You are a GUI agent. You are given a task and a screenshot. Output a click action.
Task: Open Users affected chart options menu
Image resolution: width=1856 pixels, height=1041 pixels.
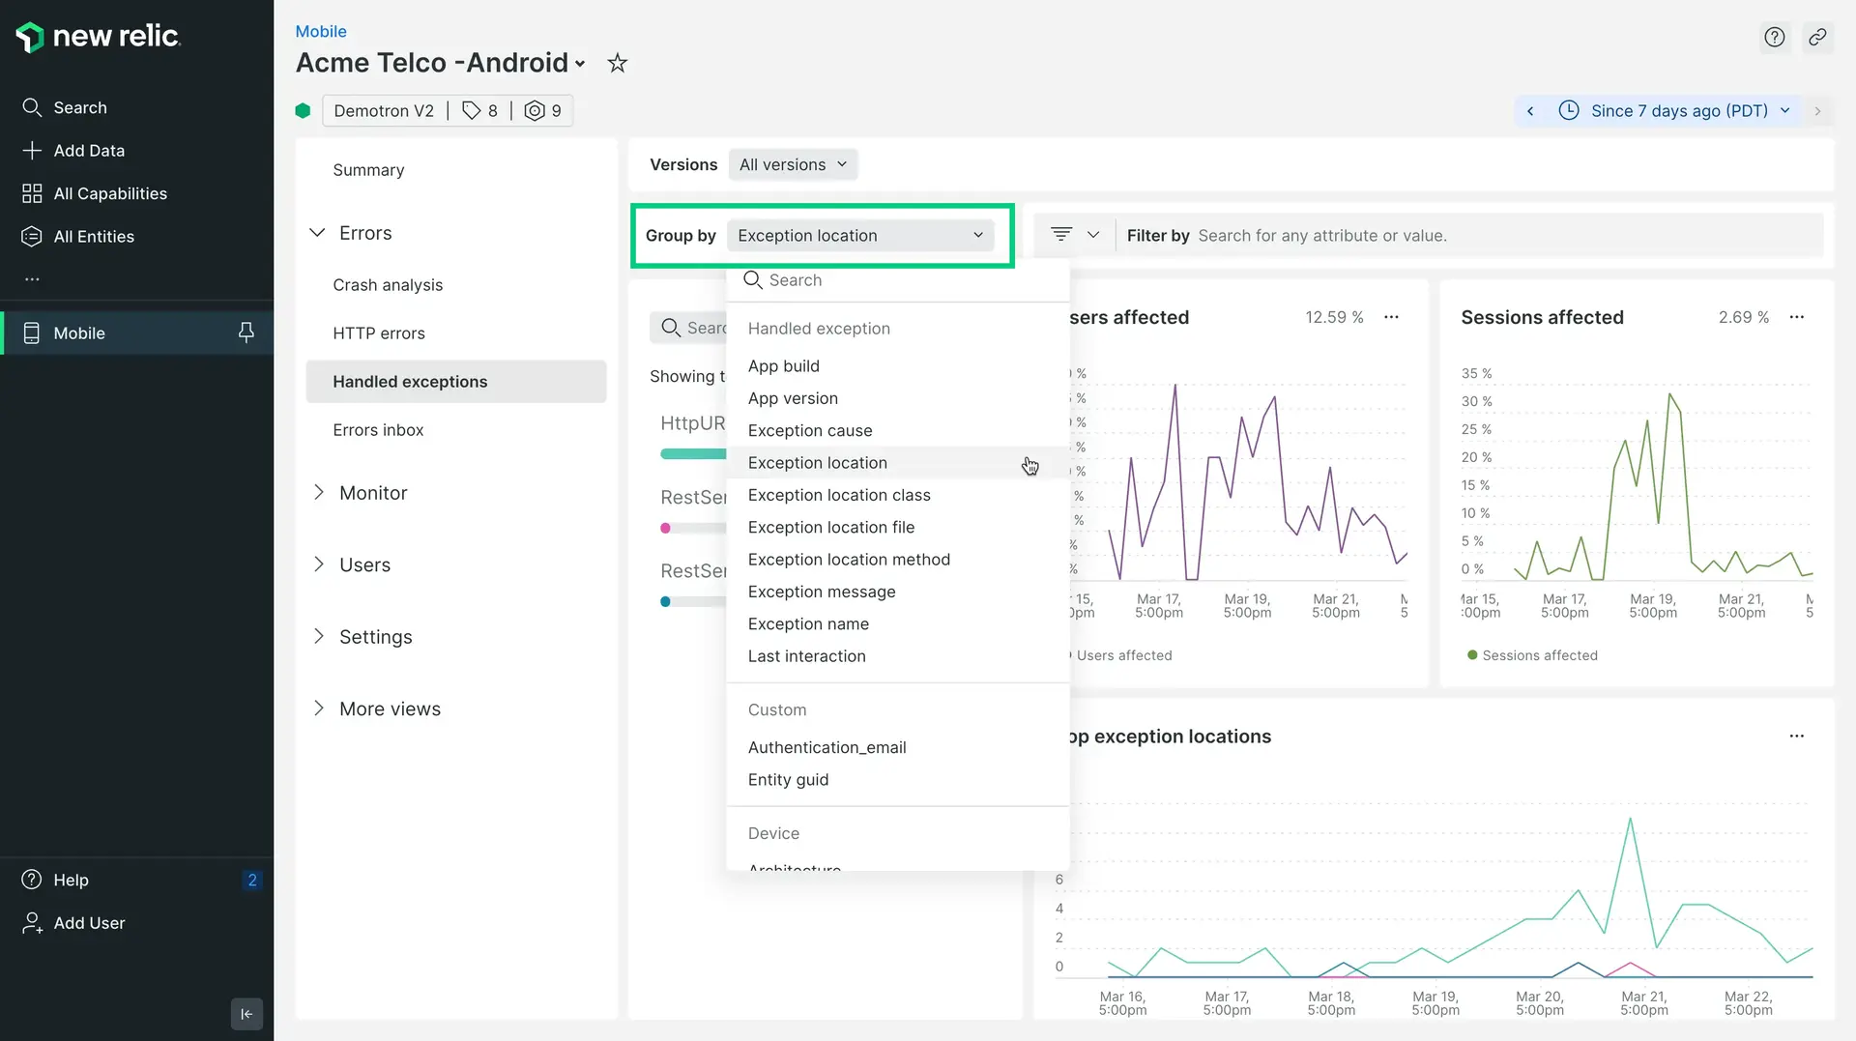pyautogui.click(x=1391, y=317)
